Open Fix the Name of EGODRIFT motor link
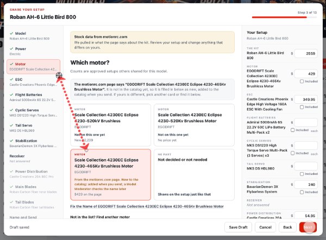Viewport: 326px width, 240px height. coord(147,206)
